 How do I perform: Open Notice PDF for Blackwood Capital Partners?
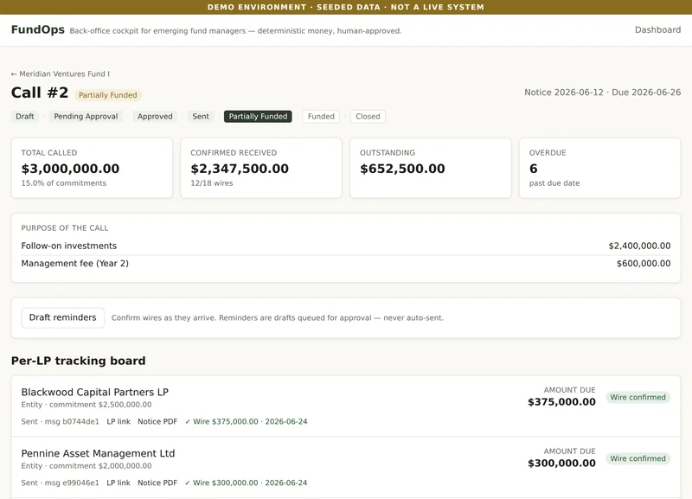tap(157, 421)
